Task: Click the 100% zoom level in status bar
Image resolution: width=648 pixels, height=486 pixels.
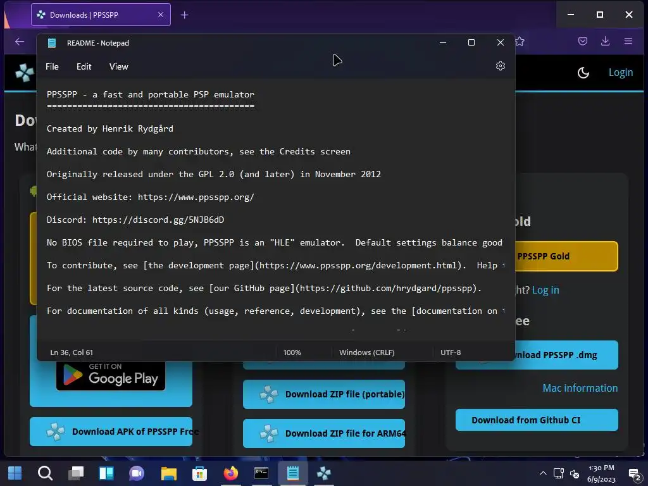Action: click(292, 352)
